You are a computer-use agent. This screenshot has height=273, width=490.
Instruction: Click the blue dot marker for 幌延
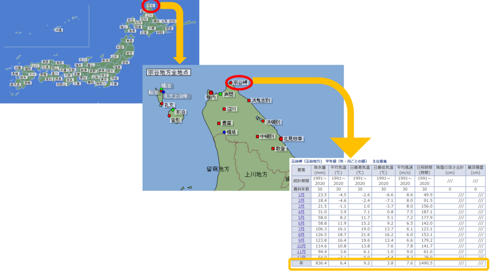(x=224, y=132)
